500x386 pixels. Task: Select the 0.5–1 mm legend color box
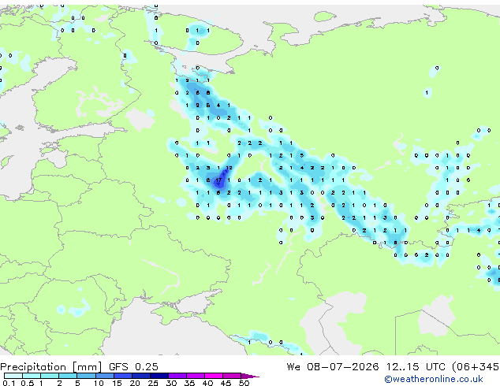click(x=32, y=376)
